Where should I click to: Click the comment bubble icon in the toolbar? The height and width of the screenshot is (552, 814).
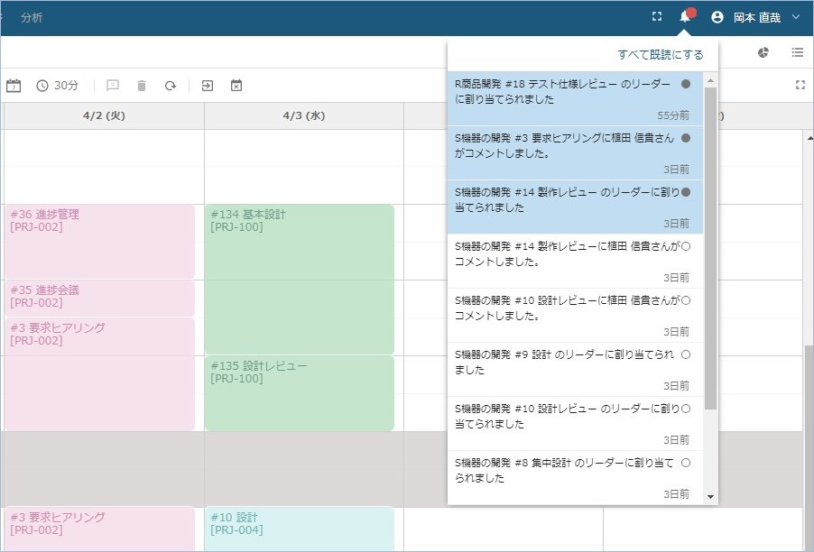[x=113, y=86]
